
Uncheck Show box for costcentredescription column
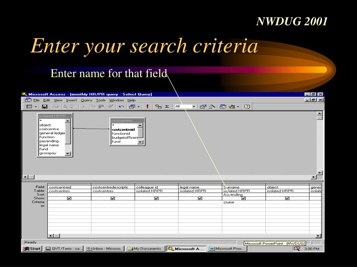[113, 199]
